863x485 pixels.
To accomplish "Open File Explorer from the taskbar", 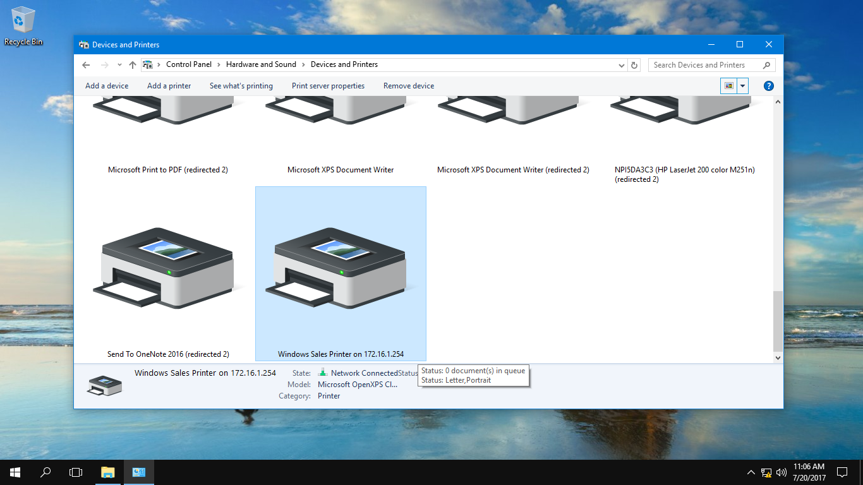I will [x=108, y=472].
